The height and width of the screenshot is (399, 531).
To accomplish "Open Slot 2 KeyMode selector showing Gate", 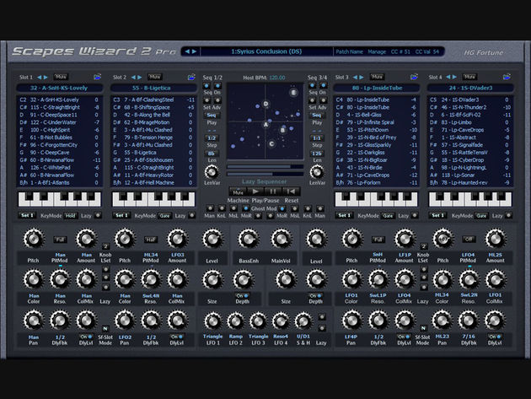I will [x=164, y=216].
